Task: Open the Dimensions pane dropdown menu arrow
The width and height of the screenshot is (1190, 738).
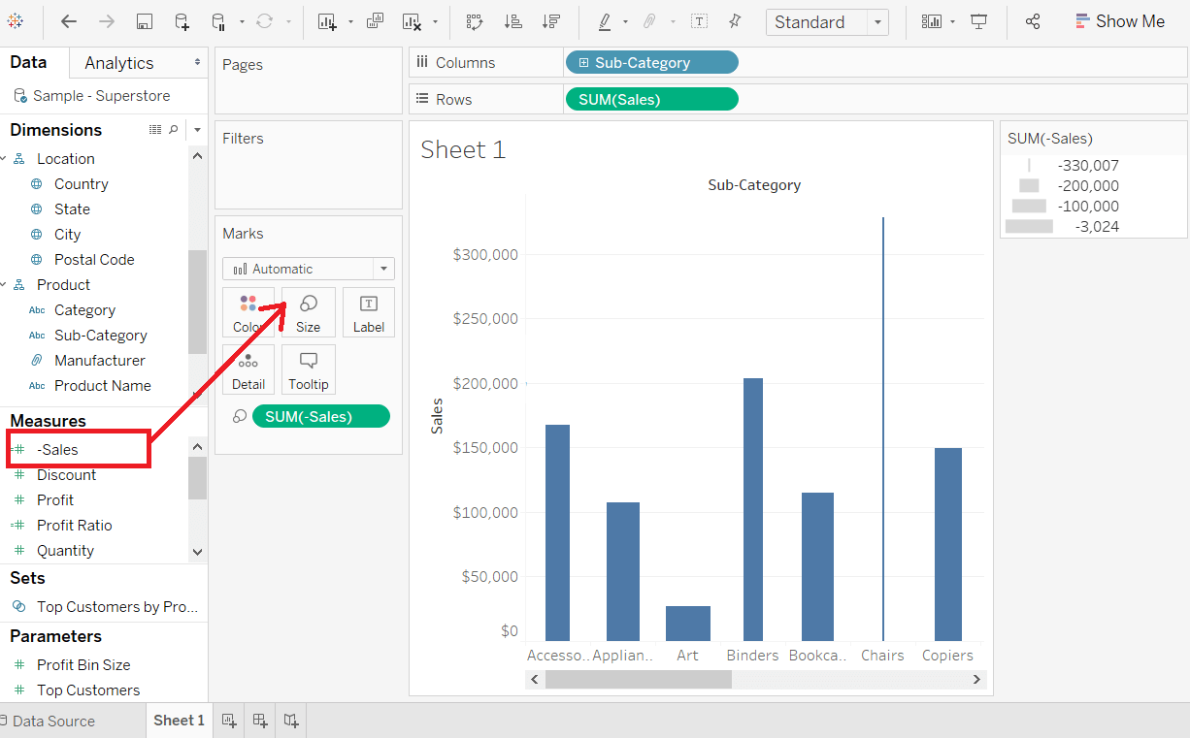Action: tap(197, 130)
